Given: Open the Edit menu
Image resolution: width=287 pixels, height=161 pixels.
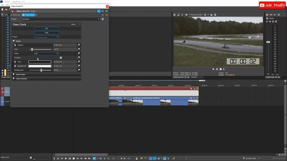Looking at the screenshot, I should click(7, 5).
